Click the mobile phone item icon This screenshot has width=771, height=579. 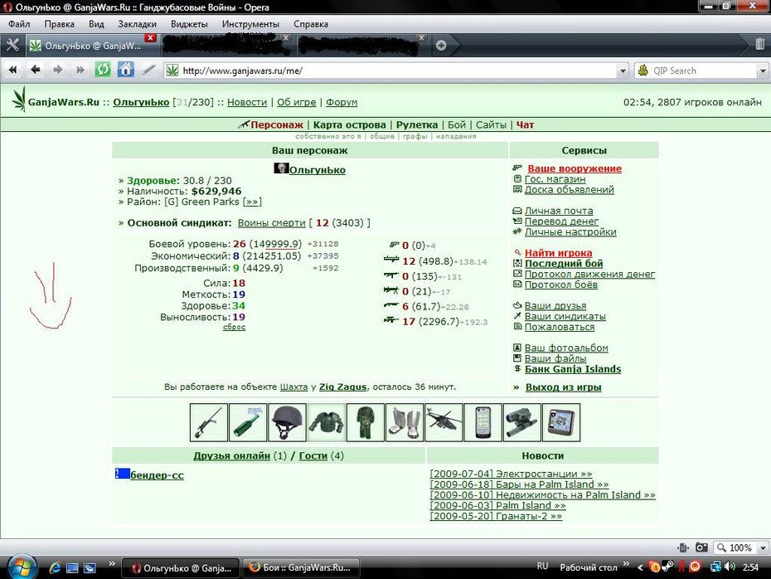click(x=482, y=422)
